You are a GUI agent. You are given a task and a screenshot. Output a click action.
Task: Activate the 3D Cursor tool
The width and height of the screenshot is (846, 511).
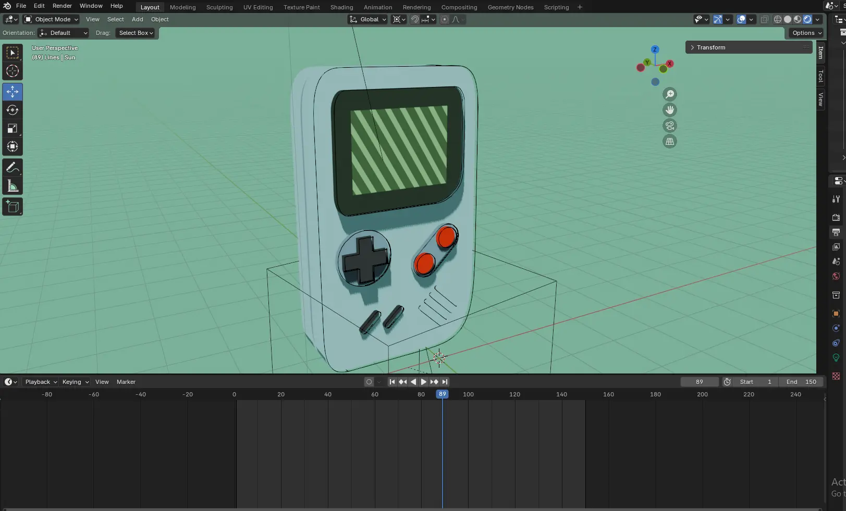click(x=13, y=71)
